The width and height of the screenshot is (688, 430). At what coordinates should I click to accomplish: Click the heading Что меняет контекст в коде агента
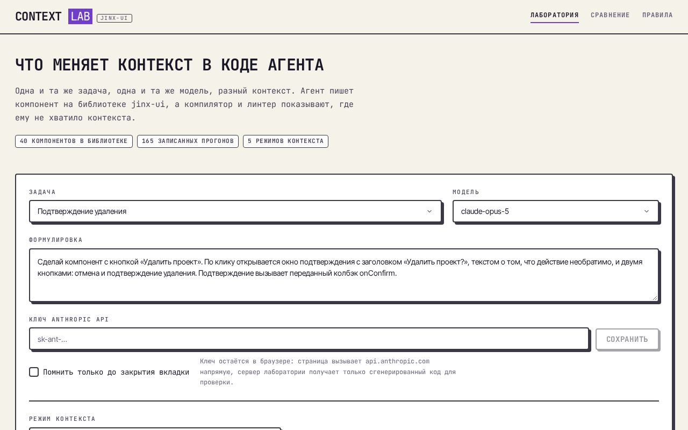pos(169,65)
